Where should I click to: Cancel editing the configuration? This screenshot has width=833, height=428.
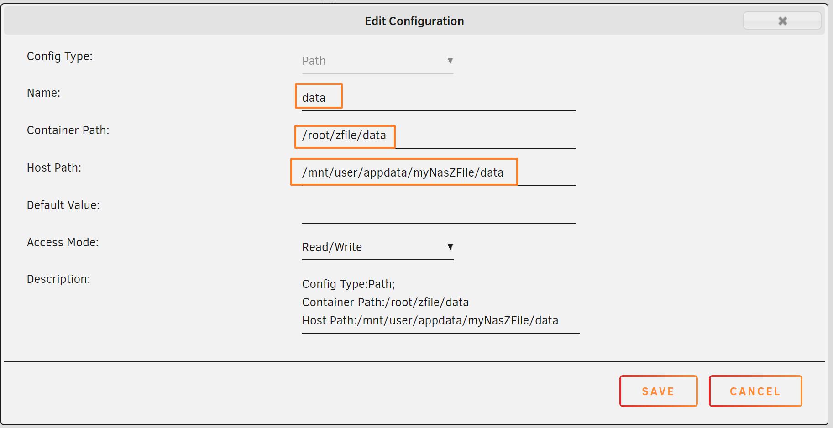(x=755, y=391)
